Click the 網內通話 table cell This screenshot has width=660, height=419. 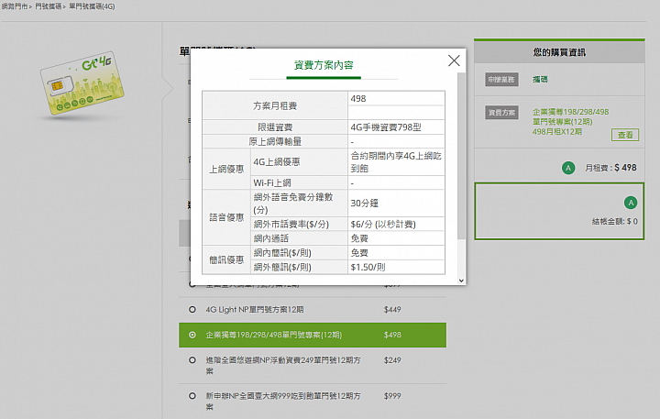pos(299,238)
